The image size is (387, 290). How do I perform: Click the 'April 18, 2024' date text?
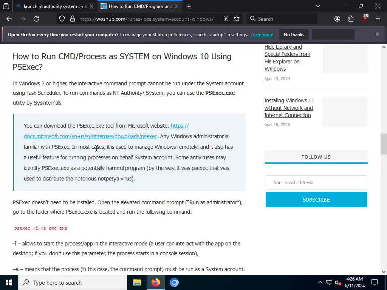[277, 125]
